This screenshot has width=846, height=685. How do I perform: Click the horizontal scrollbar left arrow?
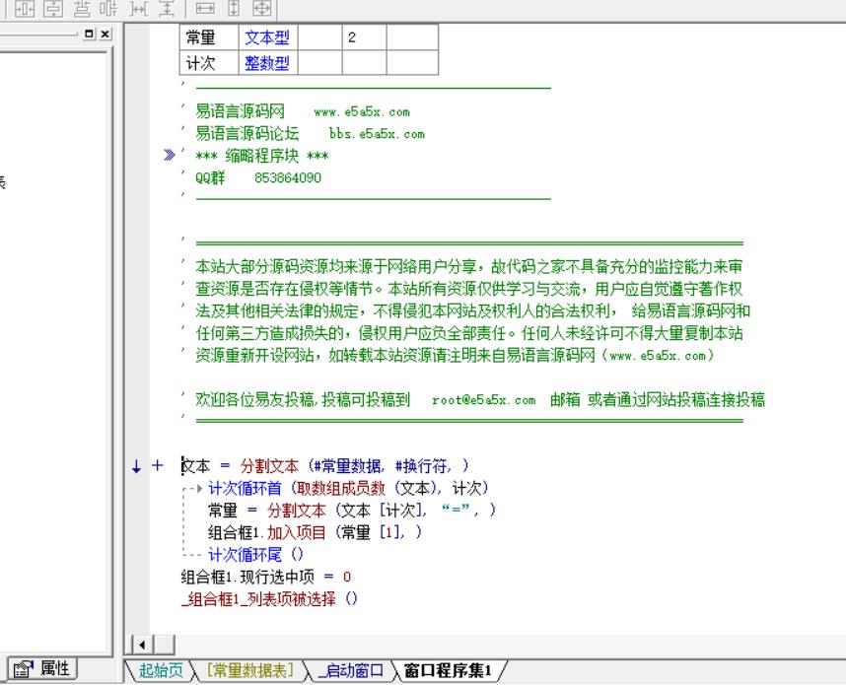[x=140, y=645]
